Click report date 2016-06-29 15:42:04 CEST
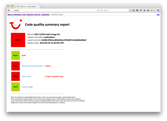167x121 pixels. coord(52,43)
